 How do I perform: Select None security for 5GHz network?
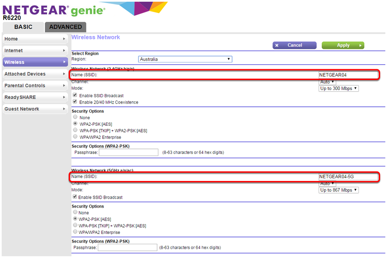pyautogui.click(x=75, y=212)
